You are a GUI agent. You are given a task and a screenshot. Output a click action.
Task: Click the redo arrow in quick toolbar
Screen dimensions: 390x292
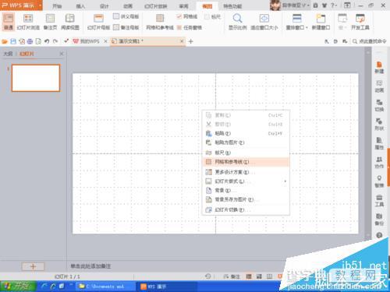(55, 41)
